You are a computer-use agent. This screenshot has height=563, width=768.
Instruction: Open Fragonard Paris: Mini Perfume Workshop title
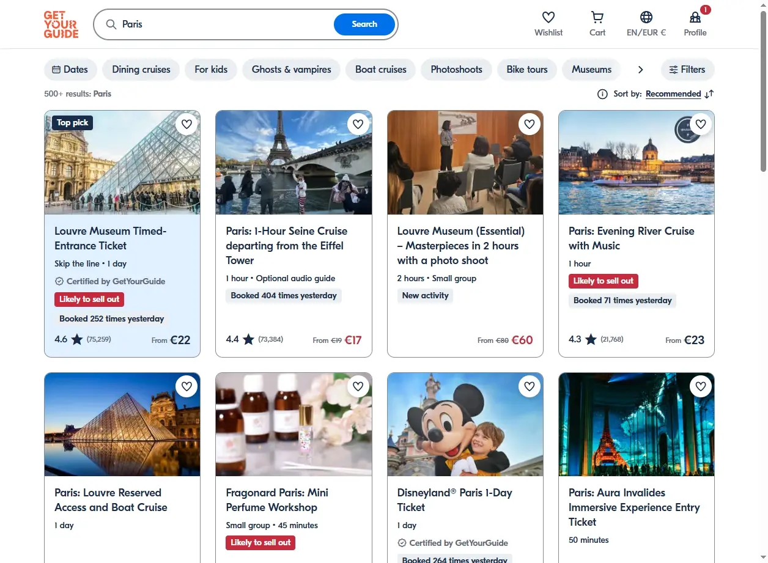(x=277, y=500)
